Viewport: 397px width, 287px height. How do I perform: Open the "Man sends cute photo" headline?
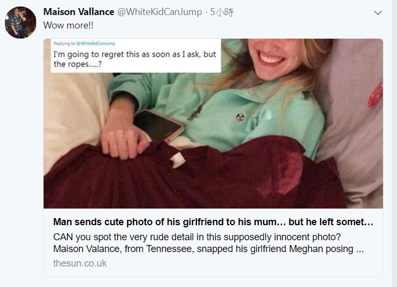pyautogui.click(x=213, y=222)
